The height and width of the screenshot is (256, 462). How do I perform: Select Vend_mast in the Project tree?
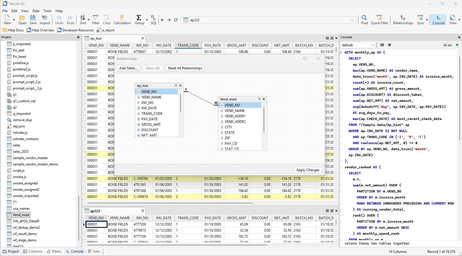(18, 215)
